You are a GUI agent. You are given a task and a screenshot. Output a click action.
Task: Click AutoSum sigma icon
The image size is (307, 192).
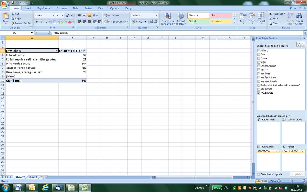click(270, 14)
